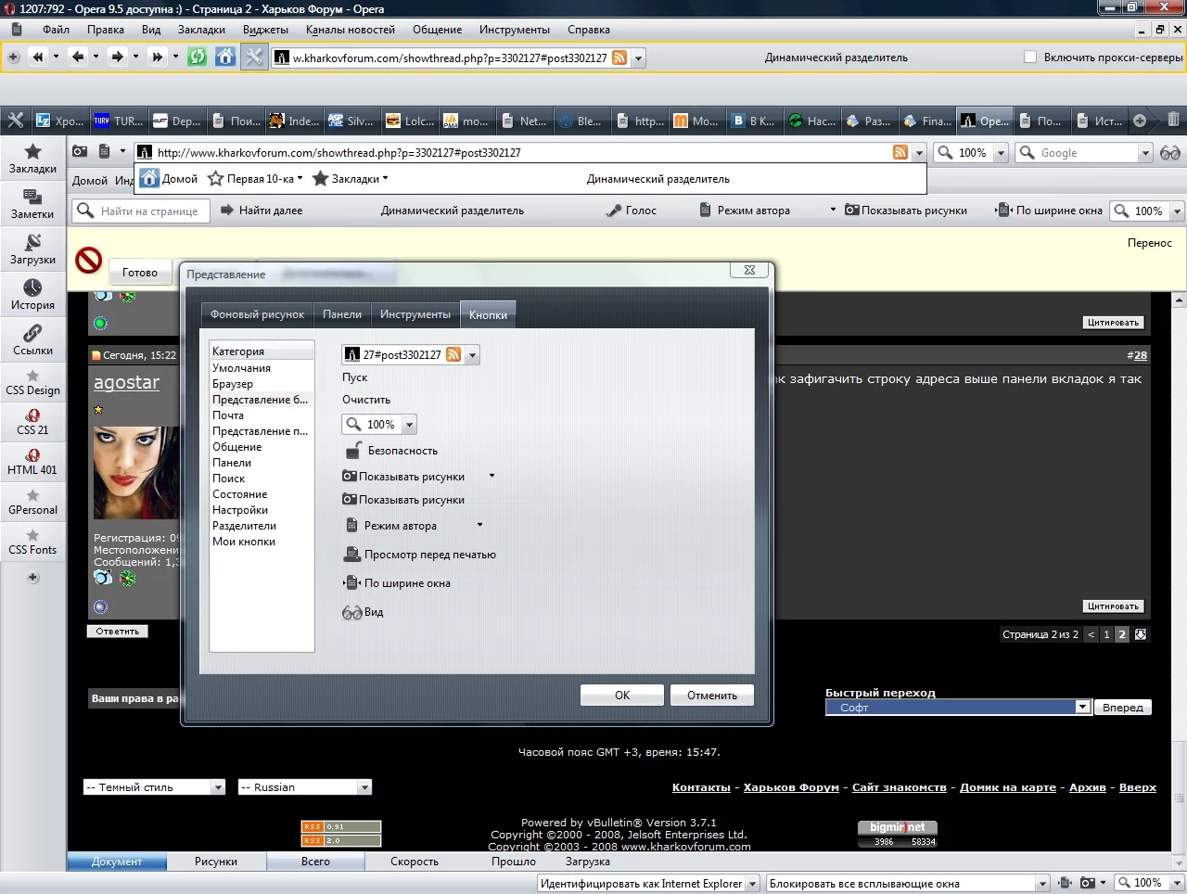Image resolution: width=1187 pixels, height=894 pixels.
Task: Click the RSS feed icon in the address bar
Action: [900, 151]
